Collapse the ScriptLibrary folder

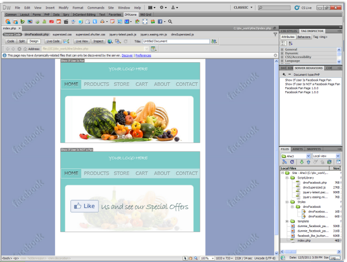[287, 178]
